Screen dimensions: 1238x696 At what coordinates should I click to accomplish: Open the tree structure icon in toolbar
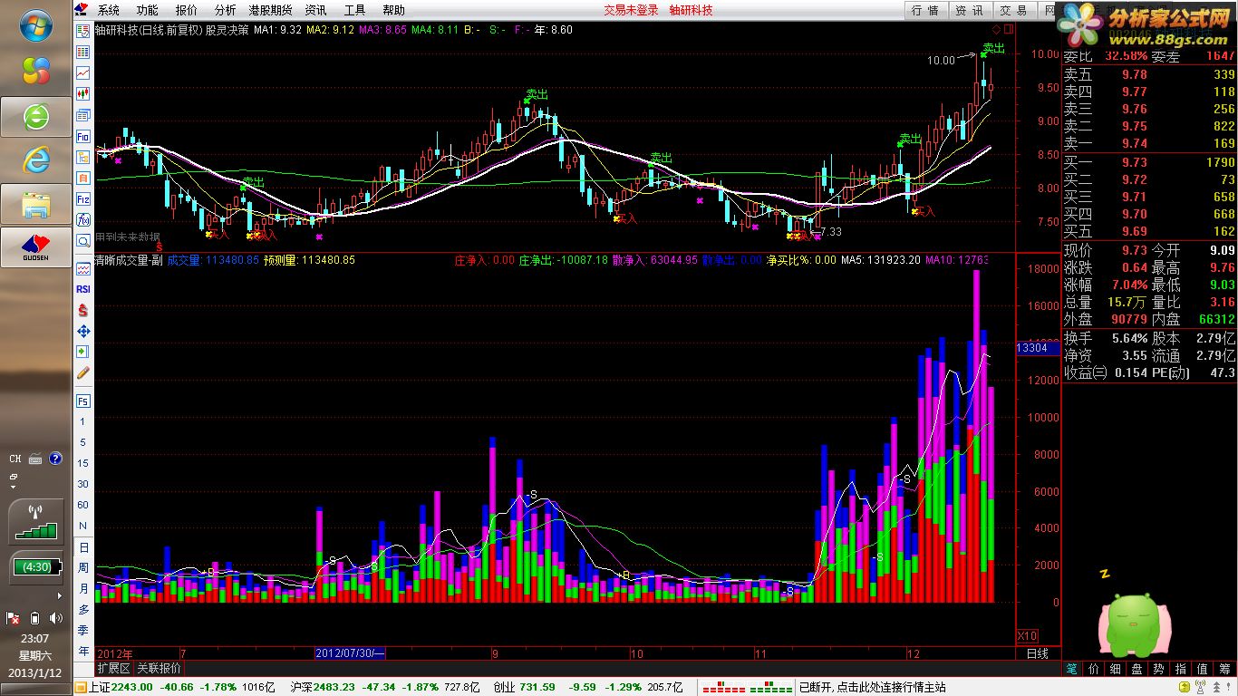pos(82,157)
